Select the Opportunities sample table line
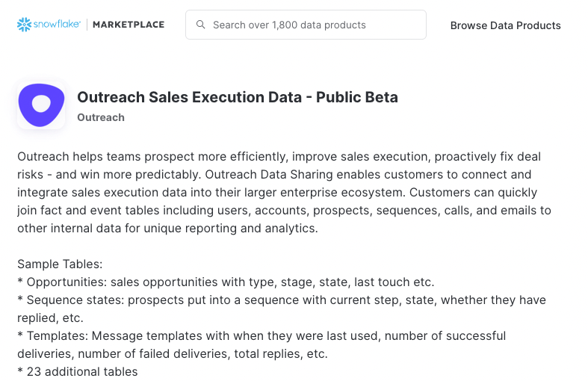 coord(226,282)
